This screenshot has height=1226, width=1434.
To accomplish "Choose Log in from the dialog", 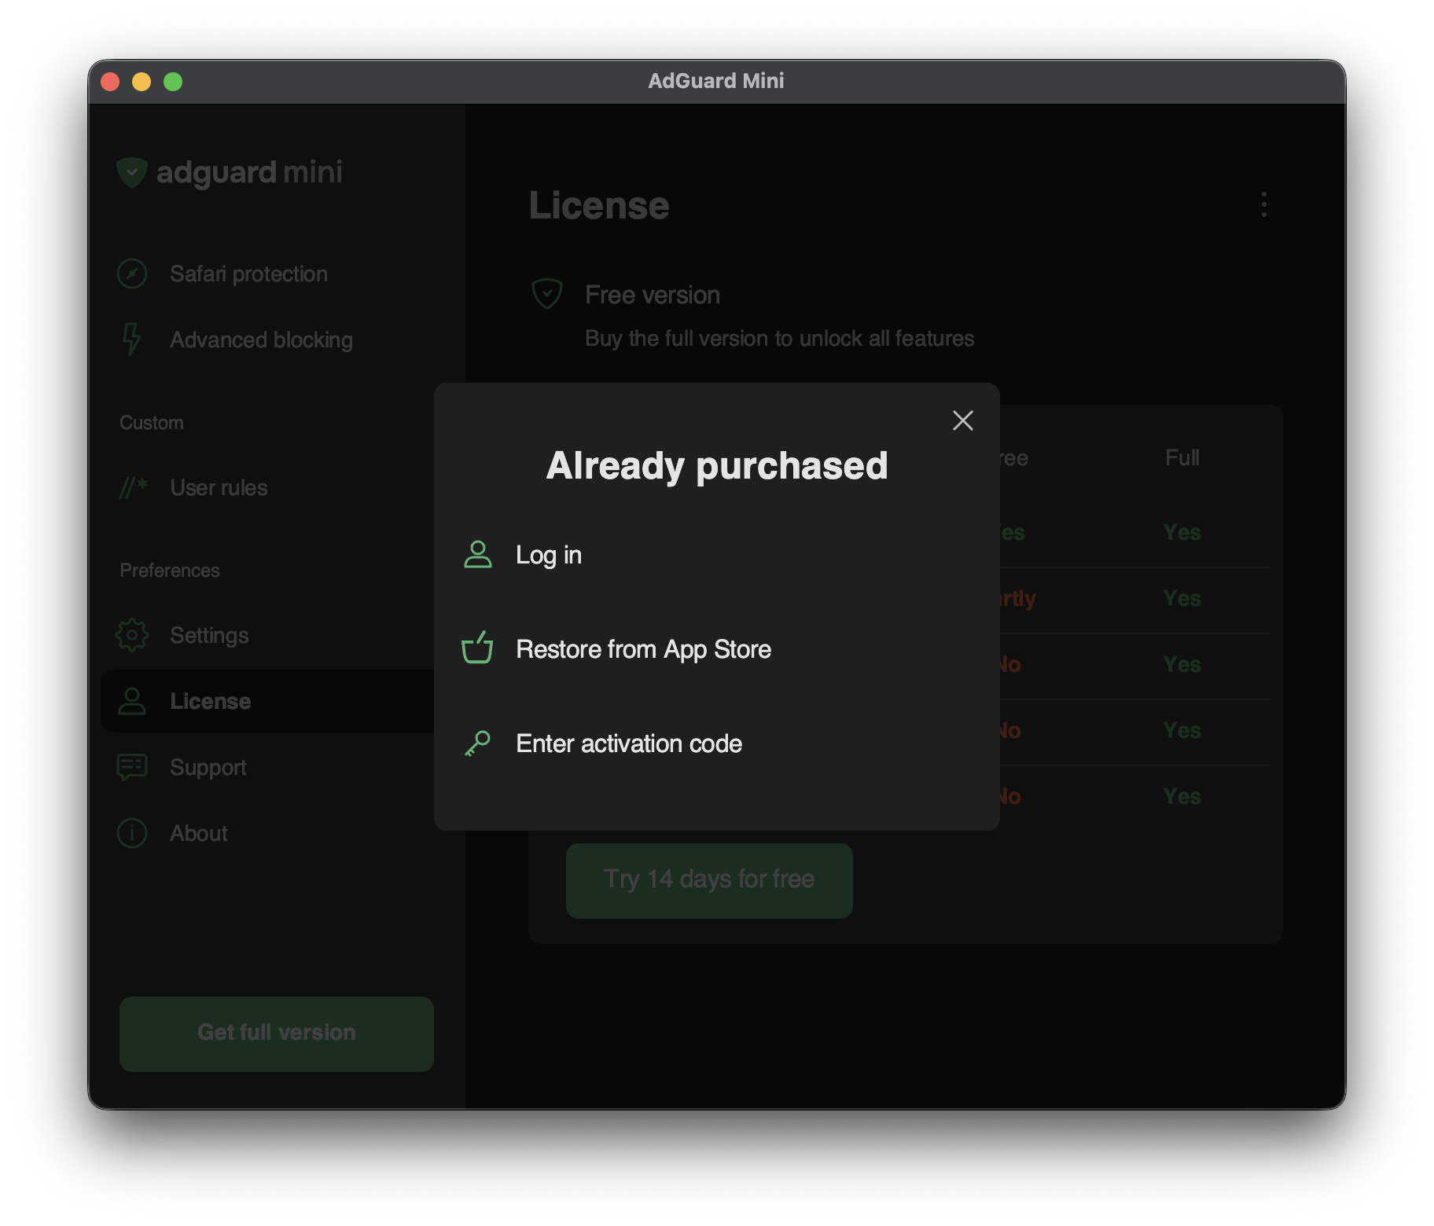I will [x=548, y=554].
